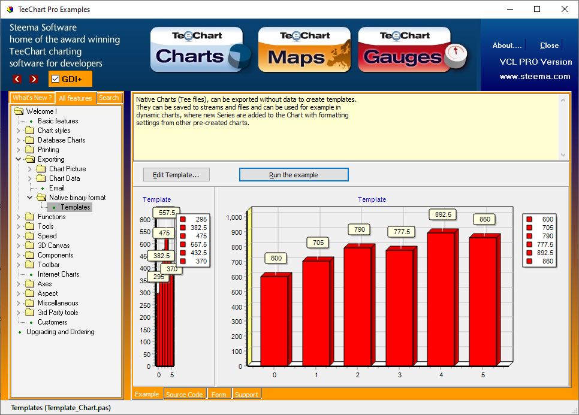Switch to the All features tab
This screenshot has width=579, height=415.
click(76, 98)
